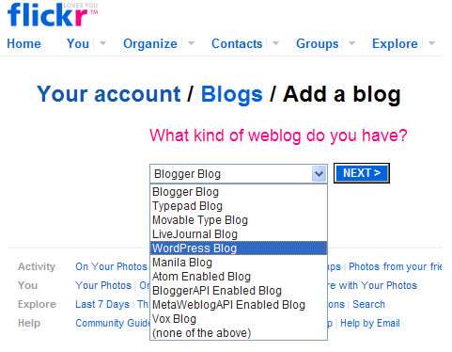Click the NEXT > button
Image resolution: width=452 pixels, height=352 pixels.
(x=362, y=173)
